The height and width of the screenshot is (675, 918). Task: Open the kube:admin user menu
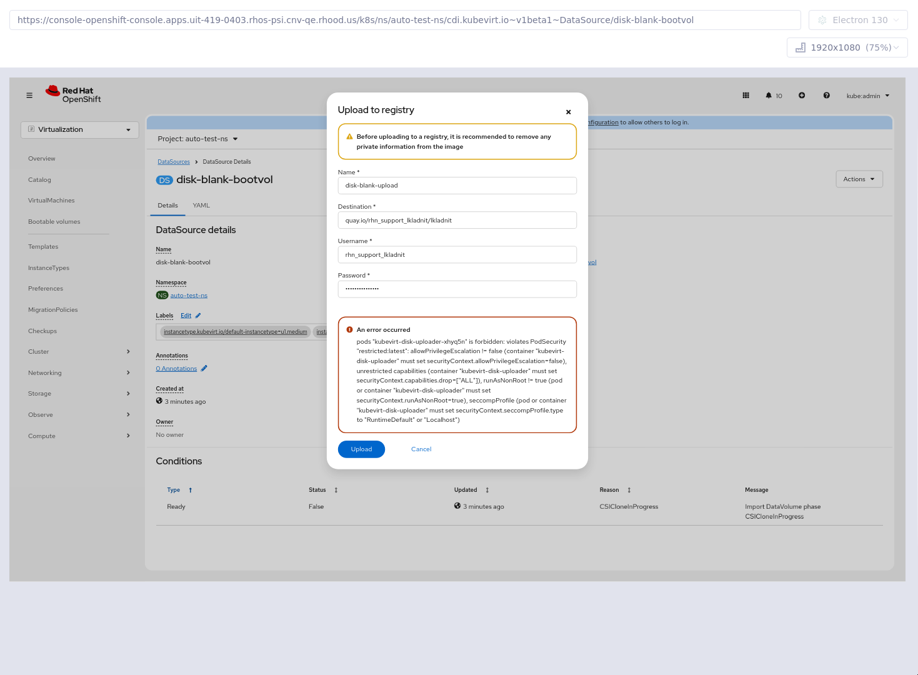click(868, 96)
